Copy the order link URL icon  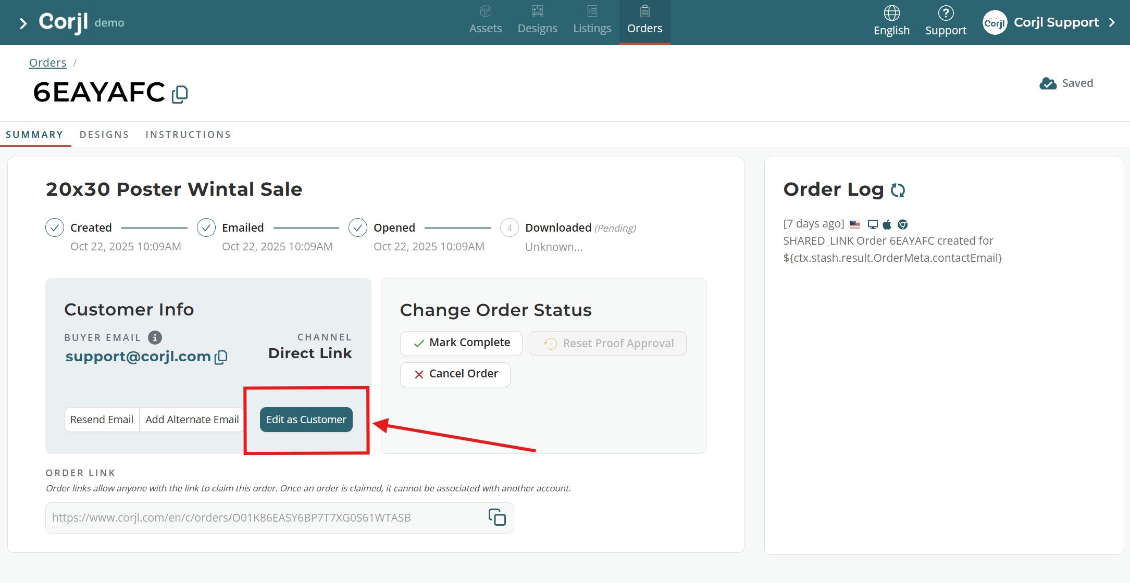click(496, 517)
